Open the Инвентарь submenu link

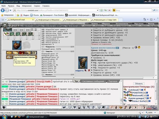(x=88, y=26)
